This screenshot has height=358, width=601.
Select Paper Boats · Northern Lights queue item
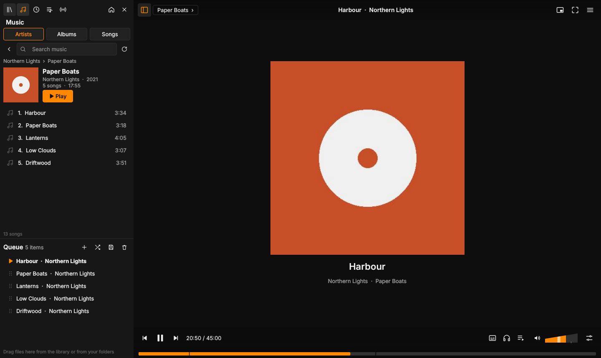(67, 273)
